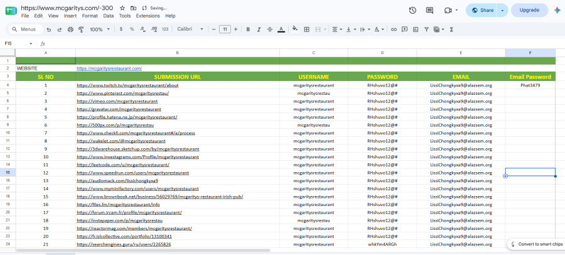Open the File menu
This screenshot has width=565, height=255.
pos(25,16)
